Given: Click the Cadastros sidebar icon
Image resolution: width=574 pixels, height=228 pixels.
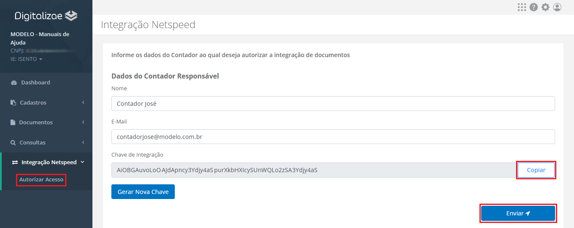Looking at the screenshot, I should [13, 102].
